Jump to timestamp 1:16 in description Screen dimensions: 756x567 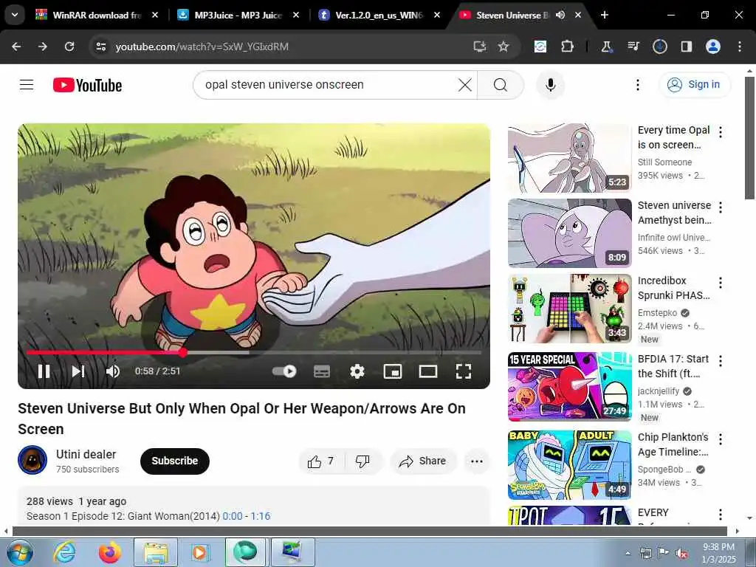click(x=261, y=516)
